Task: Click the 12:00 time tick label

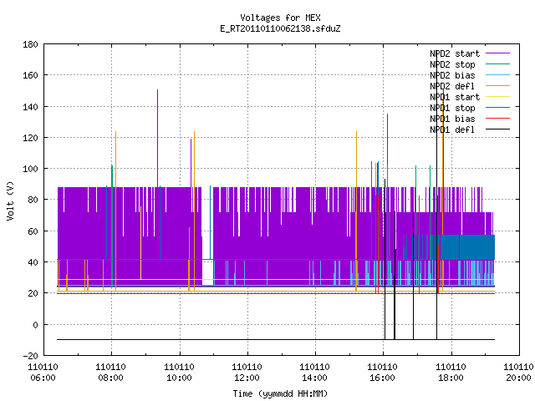Action: [247, 378]
